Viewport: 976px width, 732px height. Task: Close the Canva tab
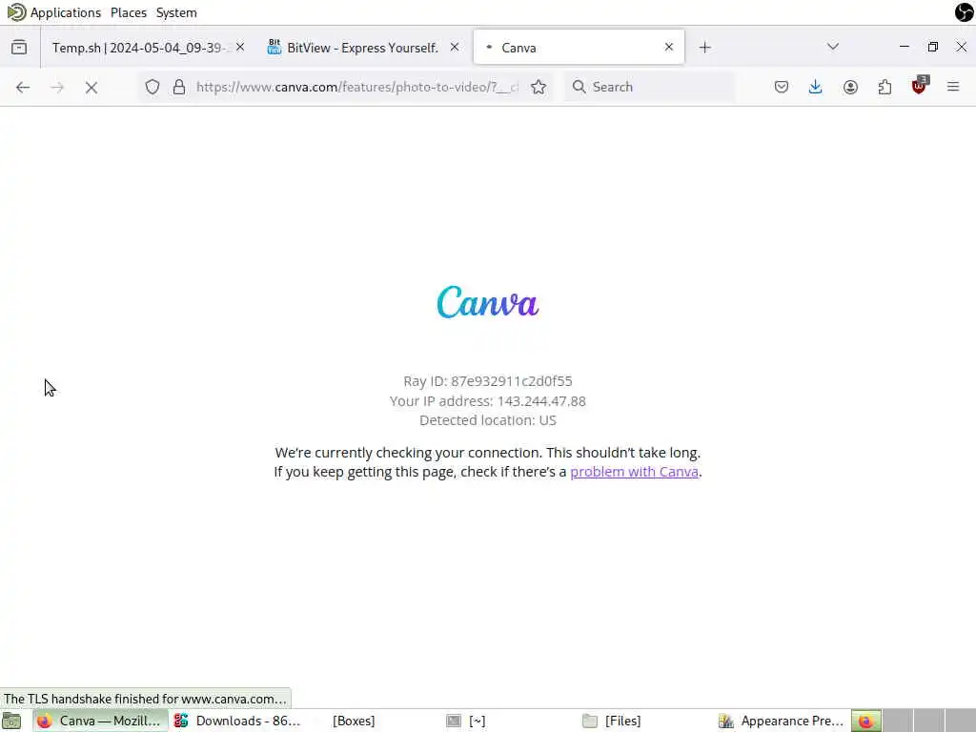pos(669,47)
